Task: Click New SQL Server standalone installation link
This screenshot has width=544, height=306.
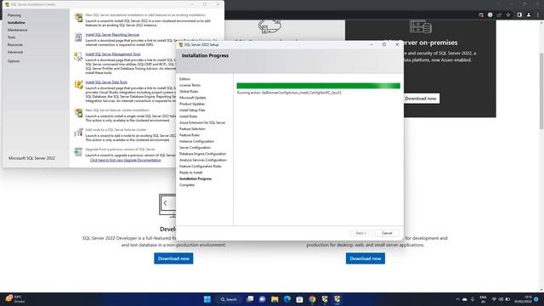Action: [x=145, y=15]
